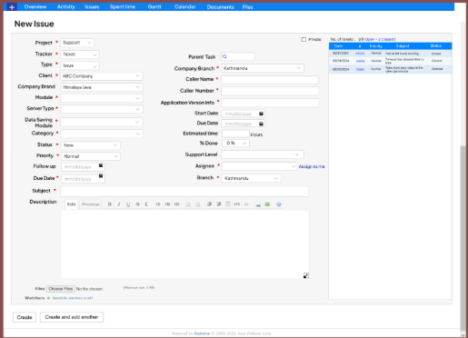Open the Company Brand dropdown
The height and width of the screenshot is (338, 468).
coord(102,87)
